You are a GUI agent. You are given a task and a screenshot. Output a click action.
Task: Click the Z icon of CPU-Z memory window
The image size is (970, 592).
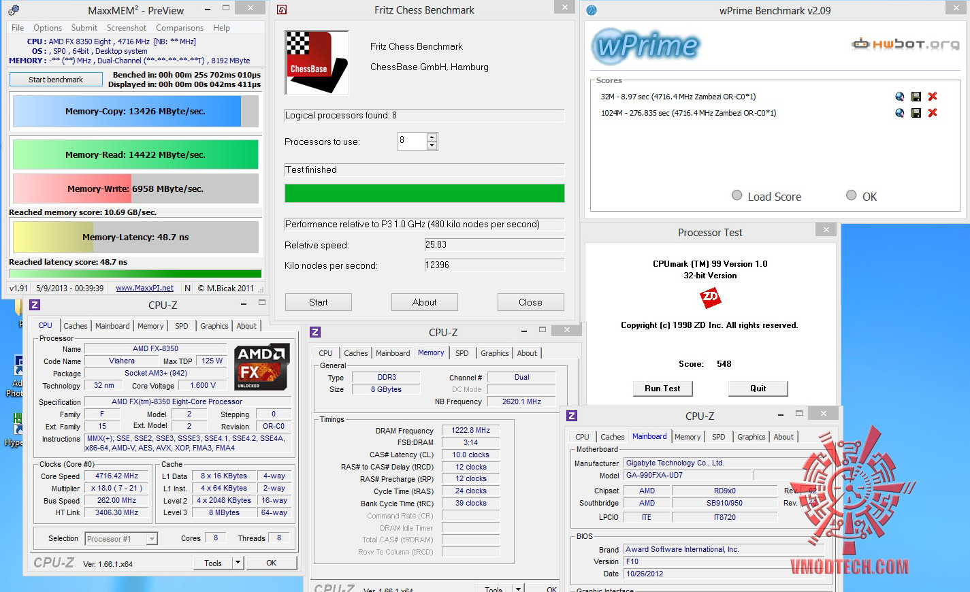click(315, 332)
